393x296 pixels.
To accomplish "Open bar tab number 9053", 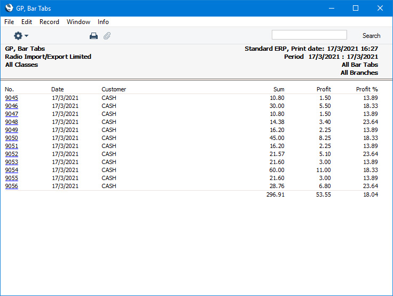I will tap(12, 162).
